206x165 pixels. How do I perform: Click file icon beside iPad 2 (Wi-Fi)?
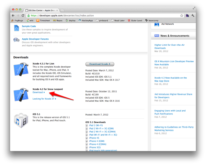coord(87,125)
